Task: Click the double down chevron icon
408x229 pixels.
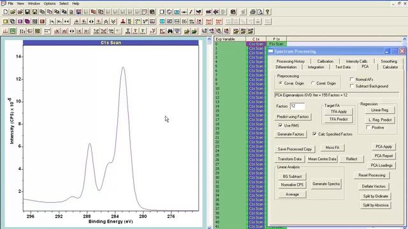Action: click(113, 22)
